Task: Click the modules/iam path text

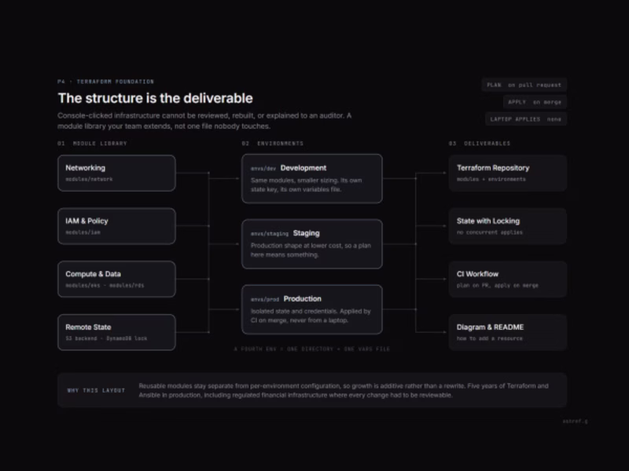Action: coord(83,232)
